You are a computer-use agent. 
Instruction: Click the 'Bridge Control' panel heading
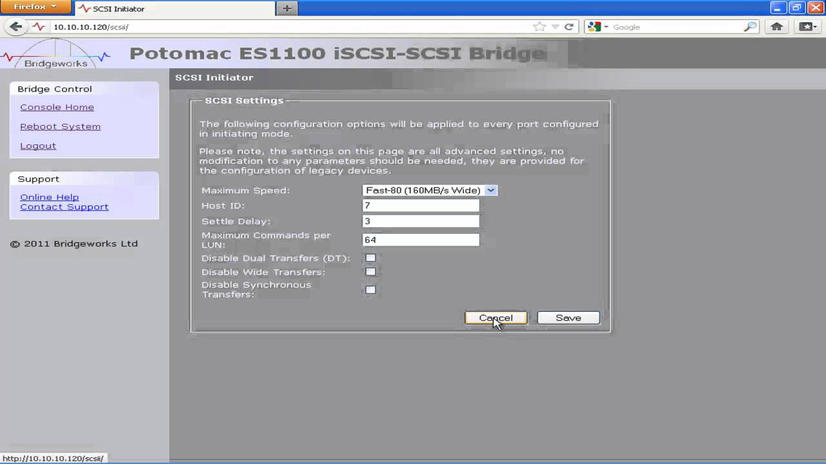pos(55,89)
